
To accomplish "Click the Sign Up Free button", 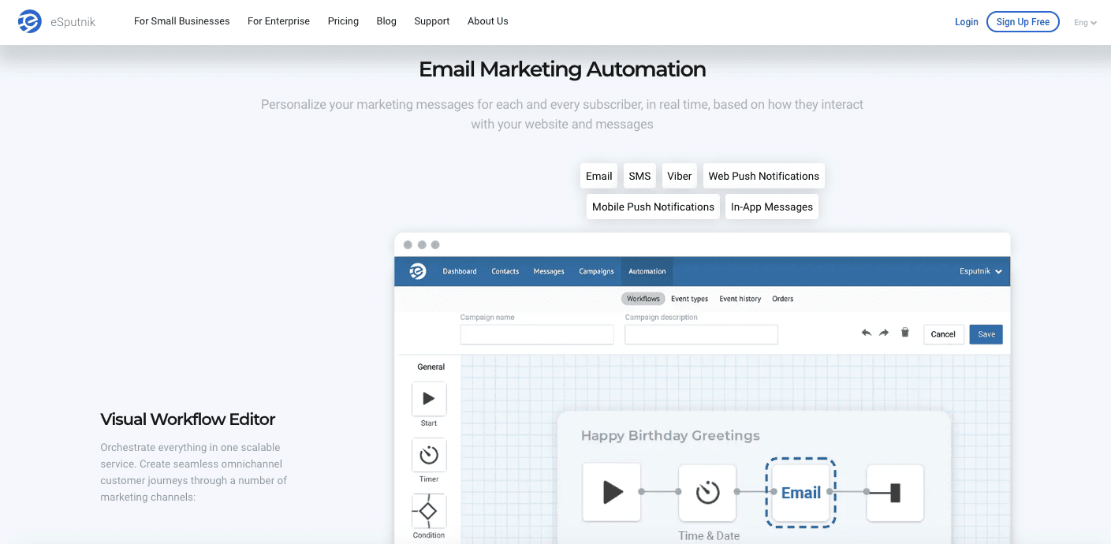I will pos(1023,21).
